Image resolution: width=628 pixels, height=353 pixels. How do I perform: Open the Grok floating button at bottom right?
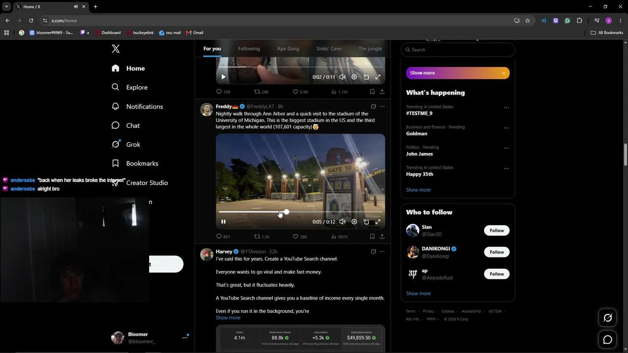coord(607,318)
